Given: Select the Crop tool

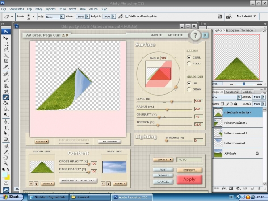Looking at the screenshot, I should click(6, 61).
